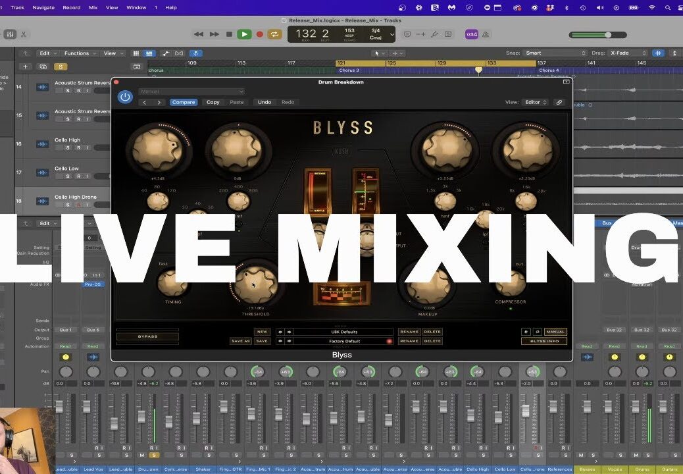
Task: Click the phase invert Ø button in Blyss
Action: click(538, 332)
